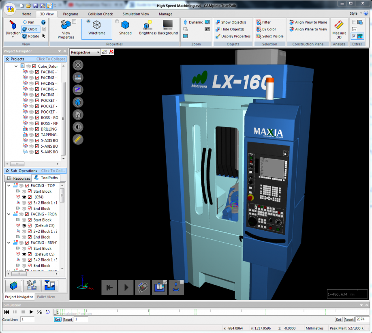Adjust Brightness setting
This screenshot has width=372, height=333.
click(148, 28)
